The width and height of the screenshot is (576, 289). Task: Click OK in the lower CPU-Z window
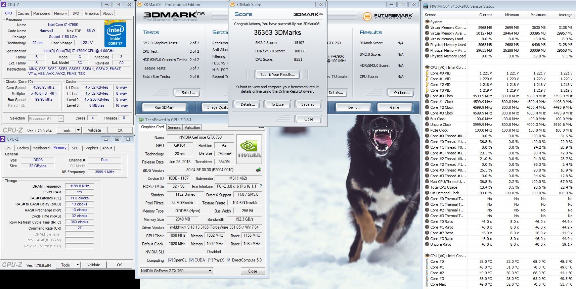119,265
